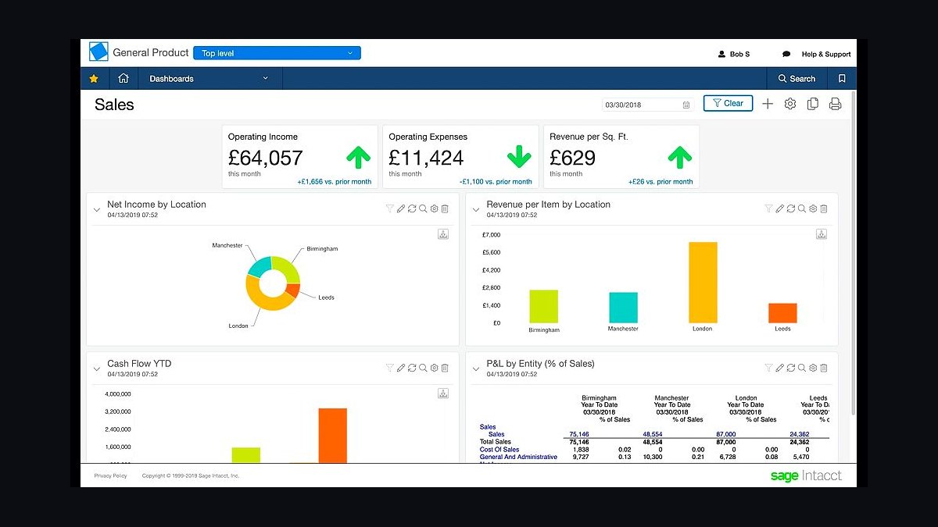Click the 03/30/2018 date field
The image size is (938, 527).
[x=647, y=105]
